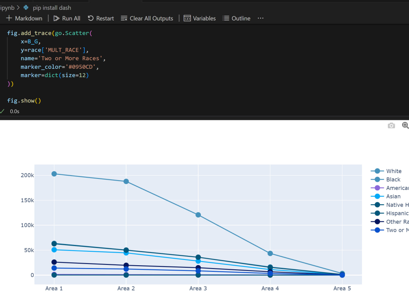This screenshot has height=307, width=409.
Task: Toggle Native H trace in legend
Action: (x=390, y=205)
